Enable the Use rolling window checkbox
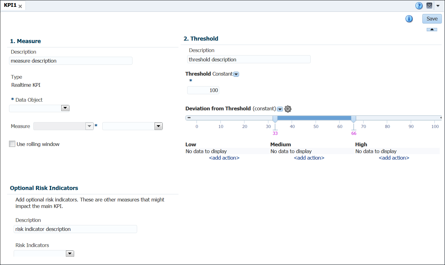445x265 pixels. pyautogui.click(x=12, y=144)
